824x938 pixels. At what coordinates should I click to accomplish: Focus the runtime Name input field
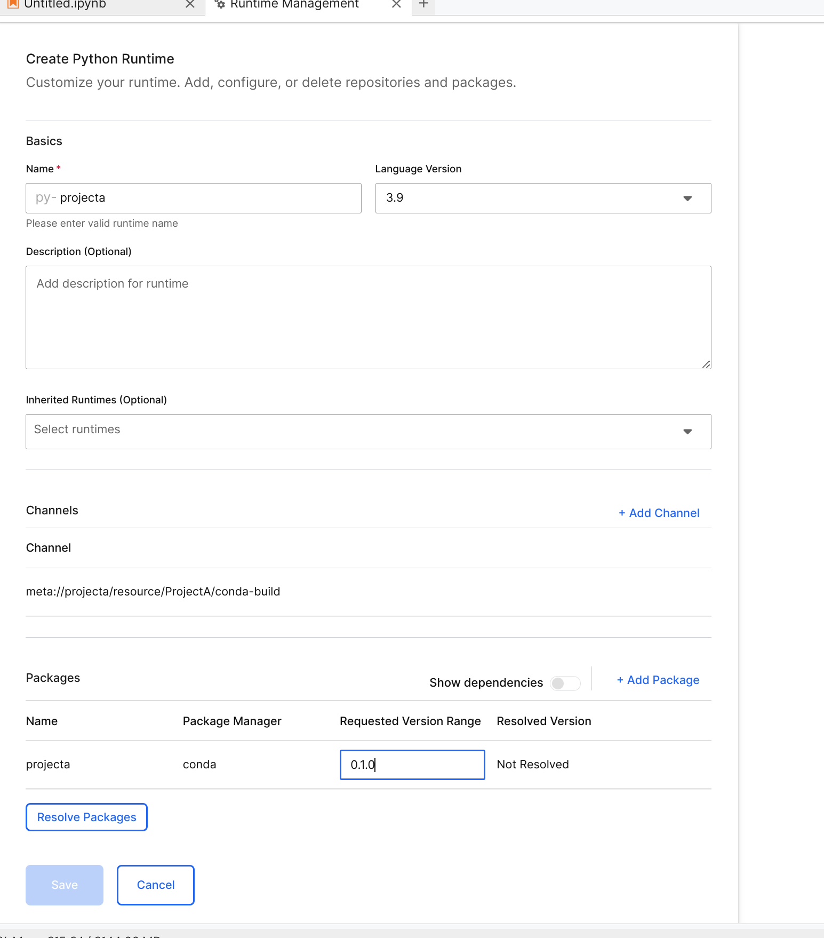click(208, 198)
